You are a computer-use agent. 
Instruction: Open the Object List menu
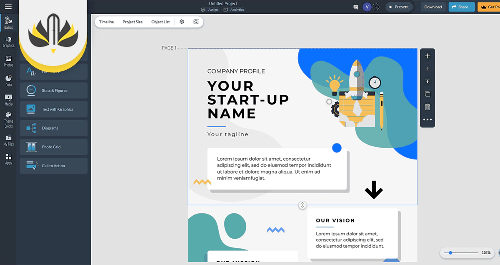[160, 22]
